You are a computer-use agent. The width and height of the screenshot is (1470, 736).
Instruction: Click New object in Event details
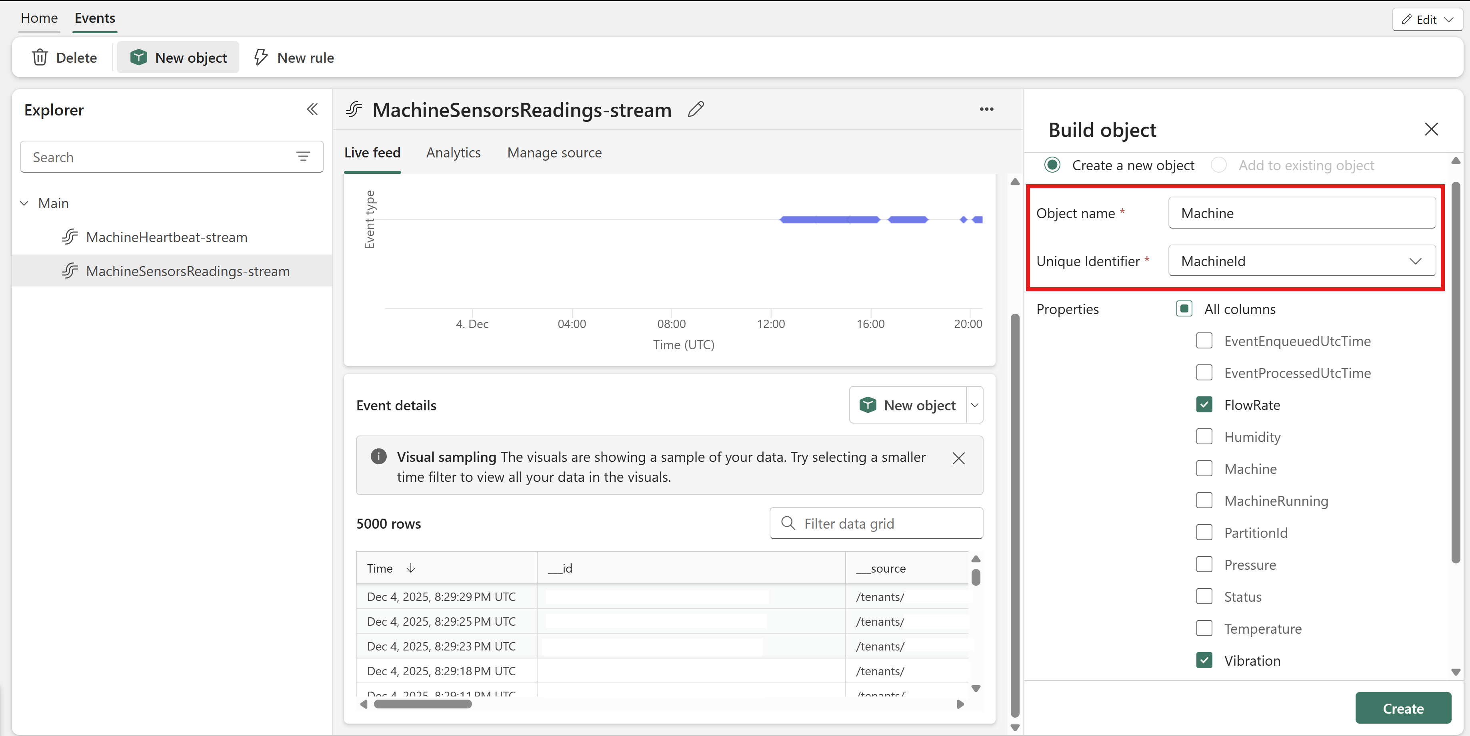tap(908, 405)
